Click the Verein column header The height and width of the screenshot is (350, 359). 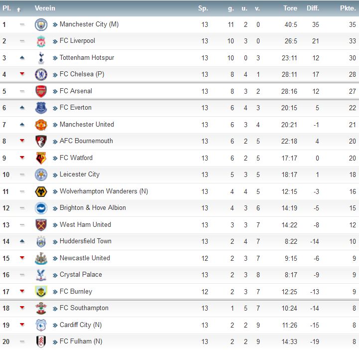point(45,8)
